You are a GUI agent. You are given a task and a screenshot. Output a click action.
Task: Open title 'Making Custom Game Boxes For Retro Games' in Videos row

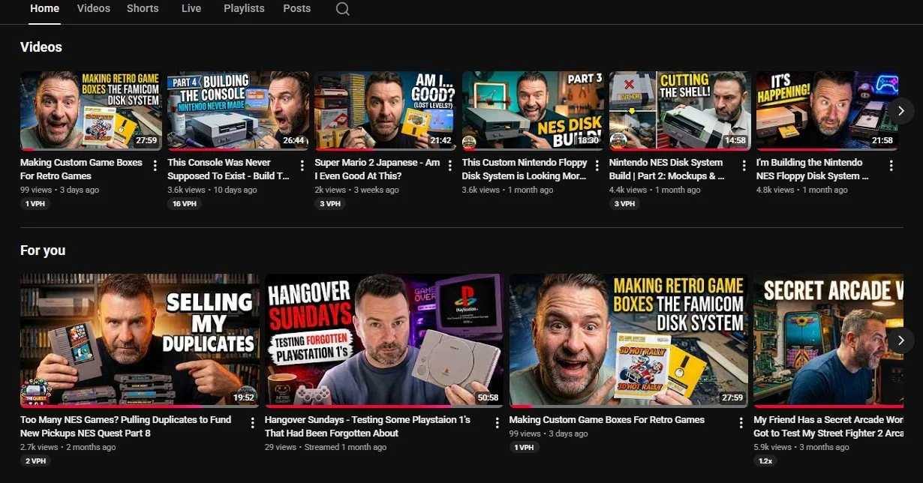[x=81, y=169]
